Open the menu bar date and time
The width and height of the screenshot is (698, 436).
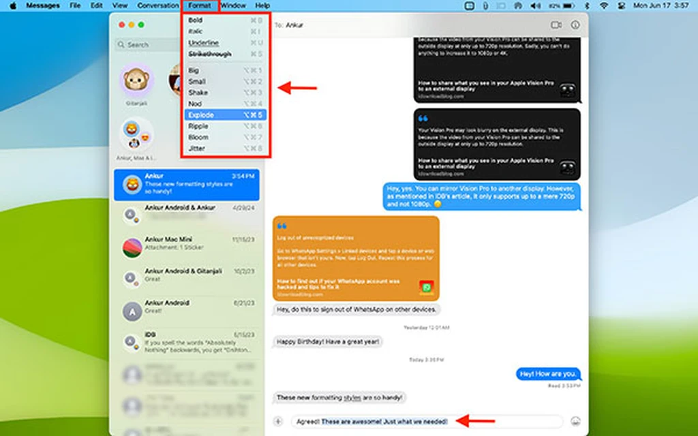[x=661, y=5]
